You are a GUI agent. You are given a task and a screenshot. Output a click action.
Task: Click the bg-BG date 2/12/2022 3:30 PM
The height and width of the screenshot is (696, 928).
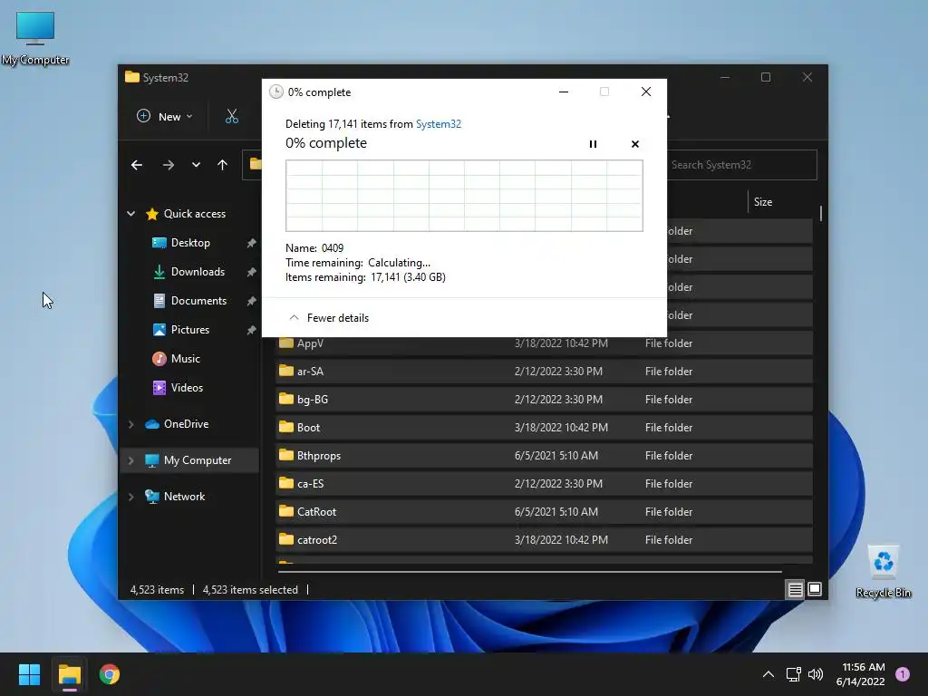(x=558, y=400)
